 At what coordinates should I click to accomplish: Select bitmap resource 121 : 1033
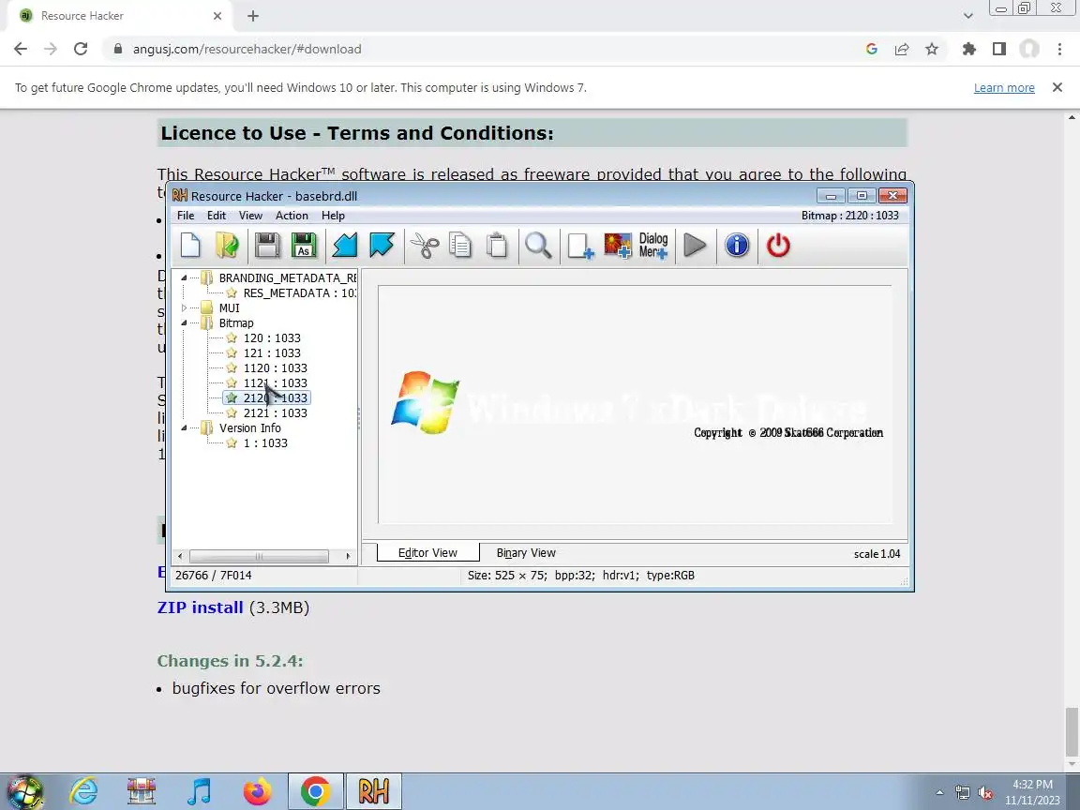click(271, 352)
